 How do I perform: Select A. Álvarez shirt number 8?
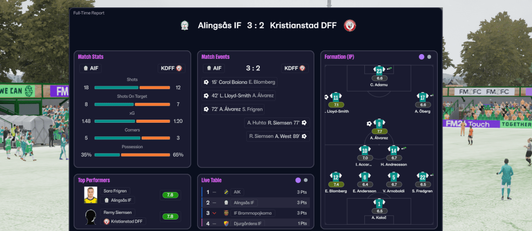[x=379, y=124]
